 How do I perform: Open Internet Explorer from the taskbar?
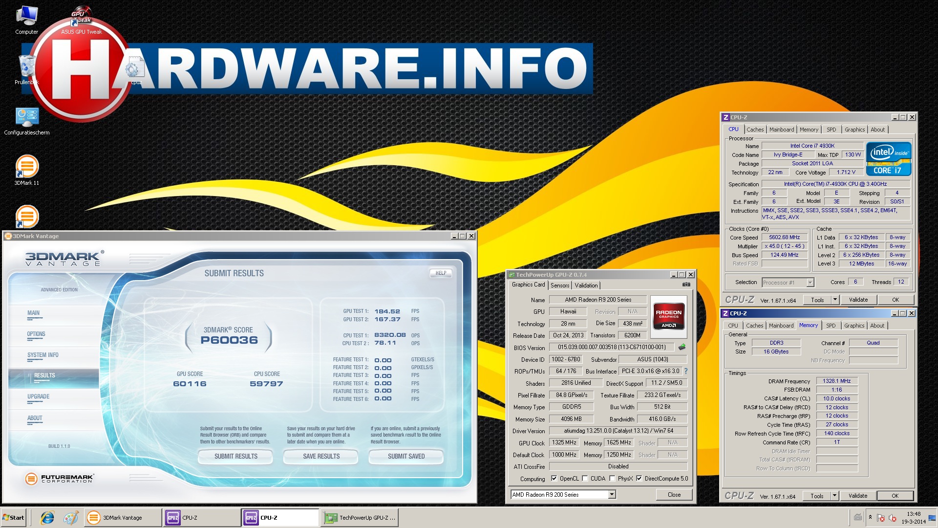point(47,518)
